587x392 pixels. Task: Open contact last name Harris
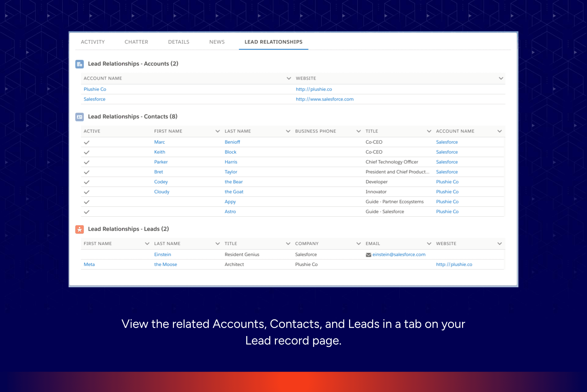point(231,162)
